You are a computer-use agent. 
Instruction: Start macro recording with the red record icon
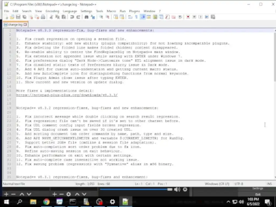pyautogui.click(x=188, y=17)
